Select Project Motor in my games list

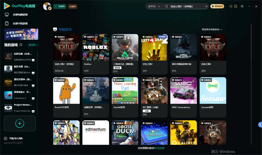pyautogui.click(x=20, y=108)
